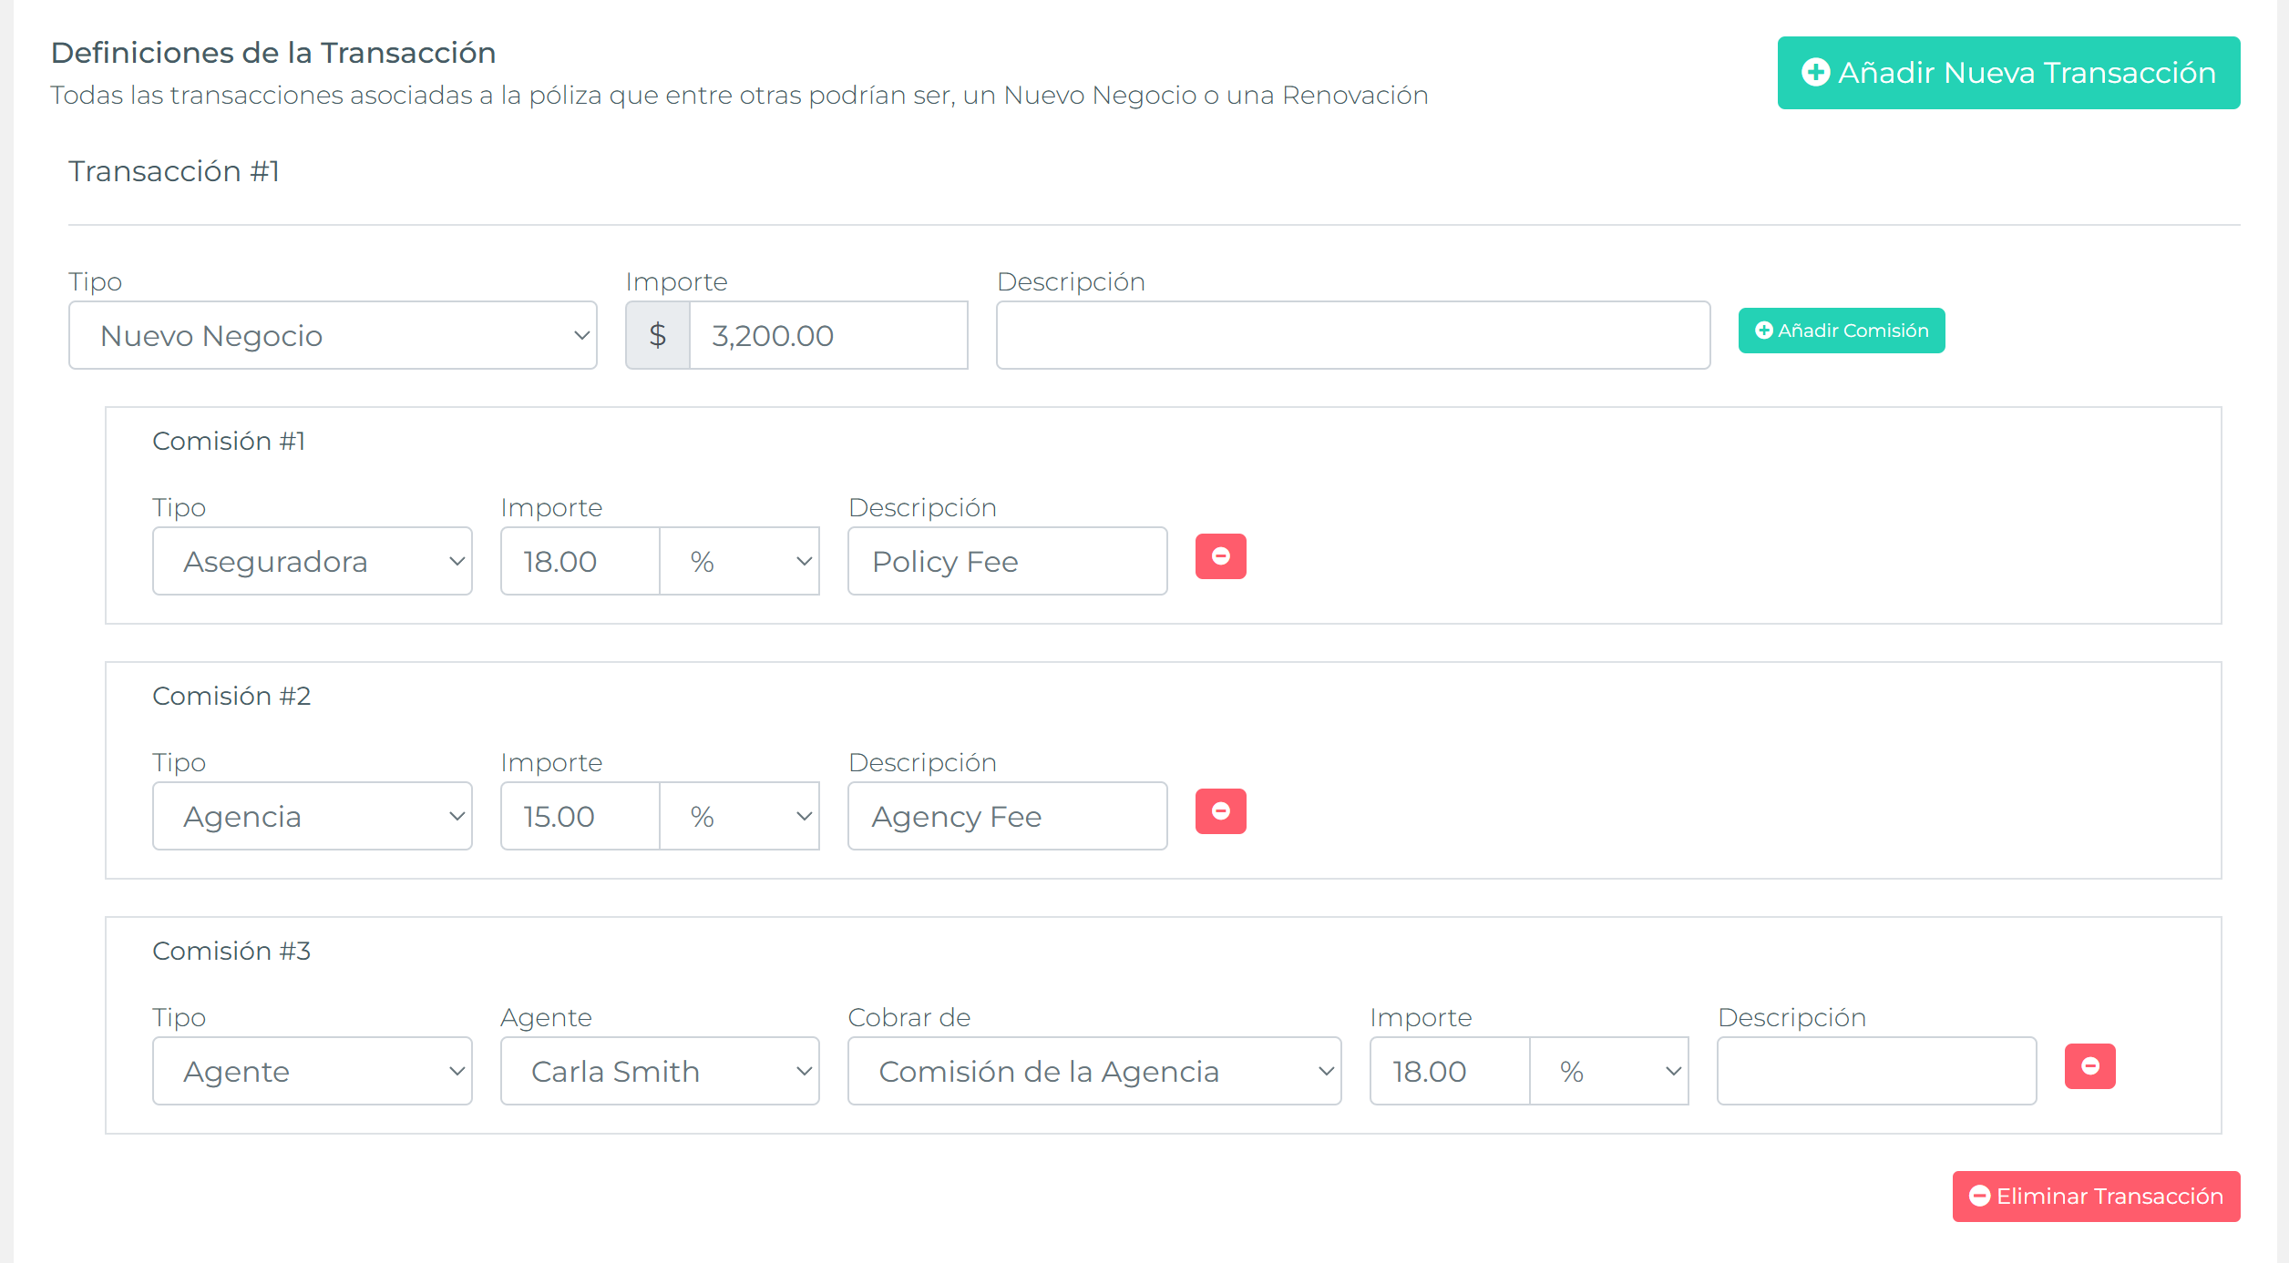Edit the Policy Fee description field

pyautogui.click(x=1007, y=562)
